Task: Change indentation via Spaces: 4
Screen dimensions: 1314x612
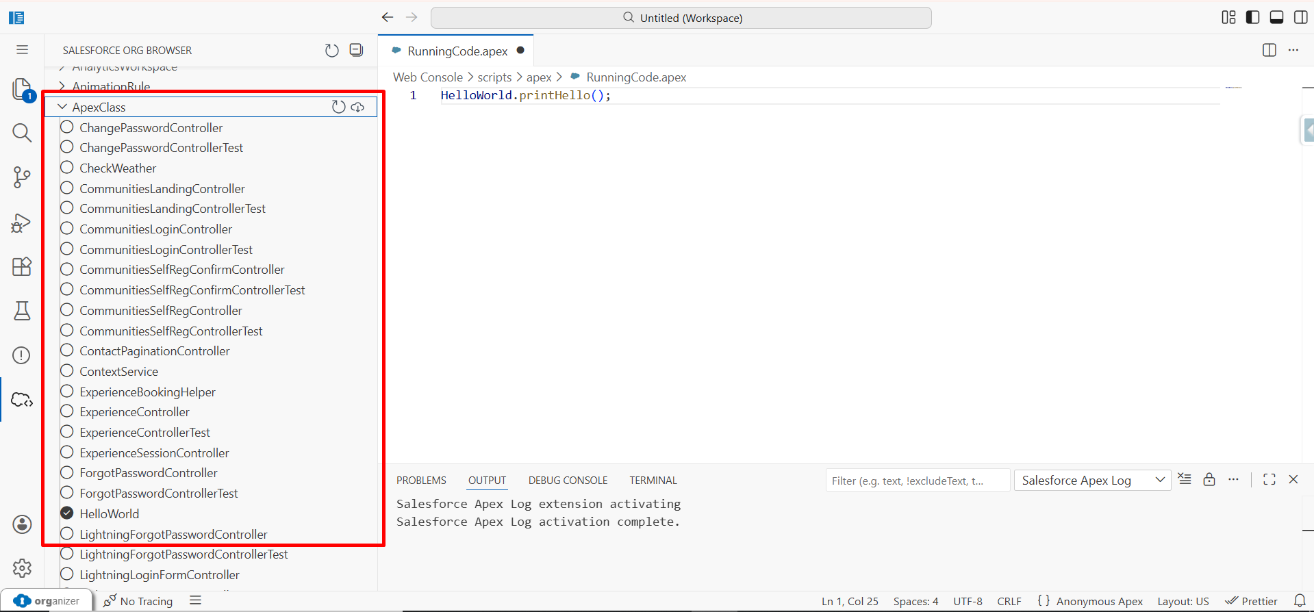Action: (915, 601)
